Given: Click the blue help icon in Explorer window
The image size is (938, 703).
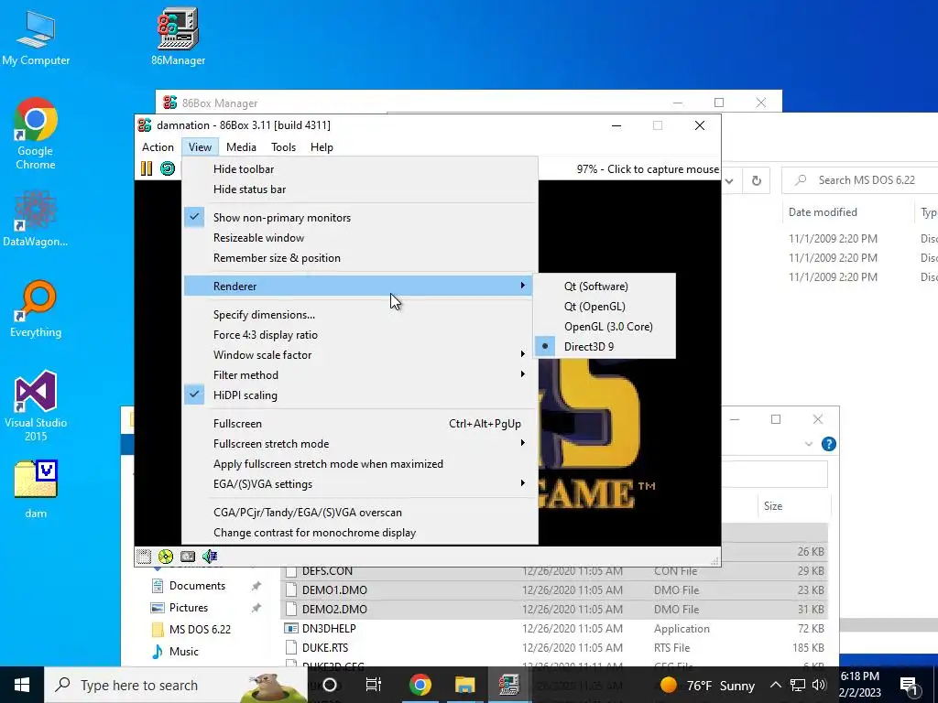Looking at the screenshot, I should coord(828,444).
